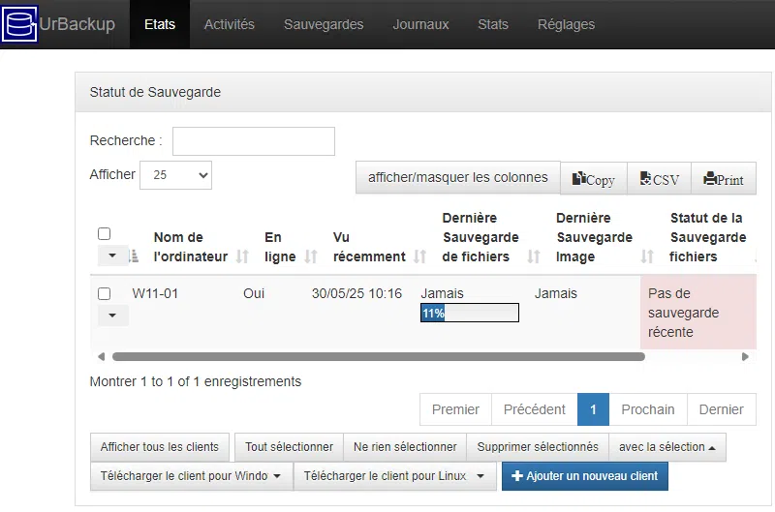Open the W11-01 row action dropdown arrow
The width and height of the screenshot is (775, 512).
click(112, 316)
